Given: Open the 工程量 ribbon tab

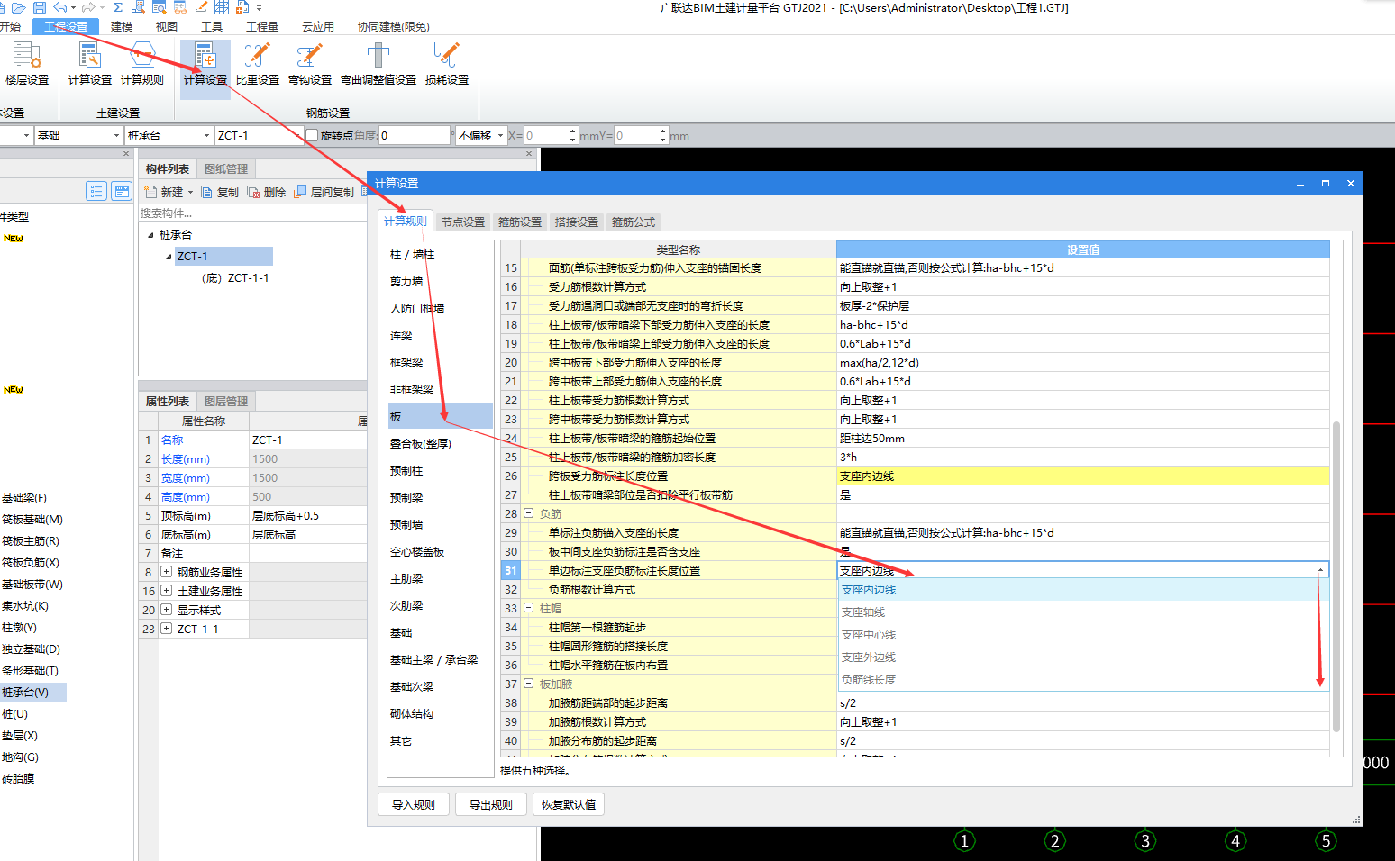Looking at the screenshot, I should [x=262, y=26].
